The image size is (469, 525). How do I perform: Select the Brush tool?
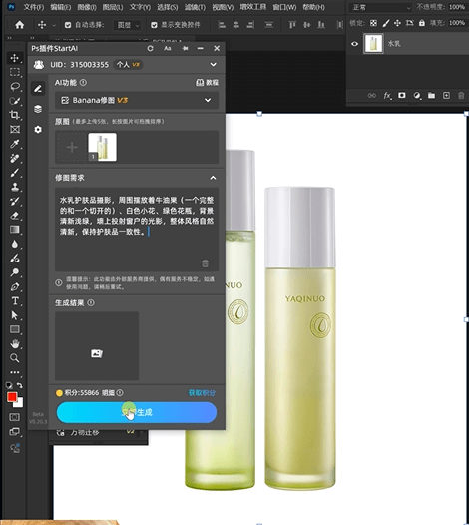tap(14, 173)
